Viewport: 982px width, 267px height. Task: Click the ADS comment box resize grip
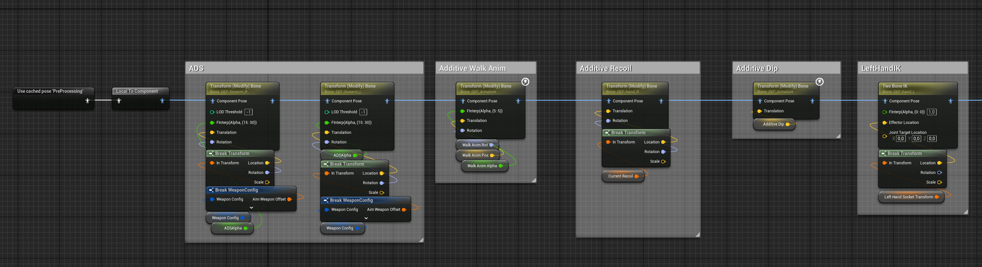point(421,240)
